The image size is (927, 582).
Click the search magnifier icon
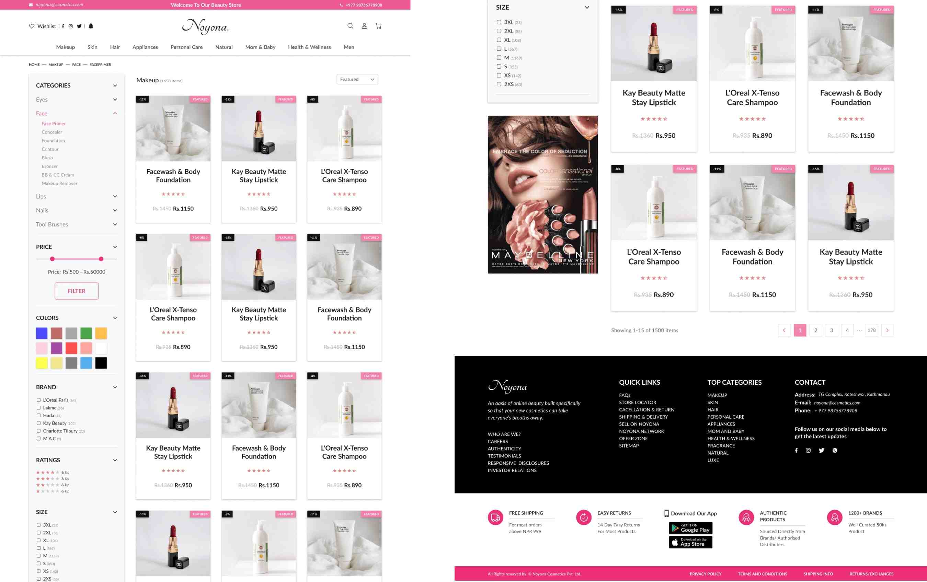pos(350,26)
